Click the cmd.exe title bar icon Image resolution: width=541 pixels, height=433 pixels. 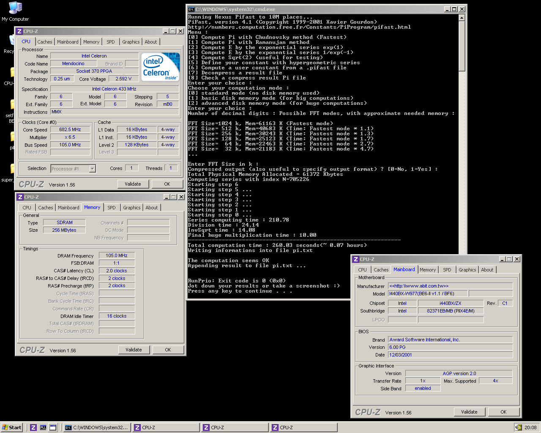[x=191, y=9]
